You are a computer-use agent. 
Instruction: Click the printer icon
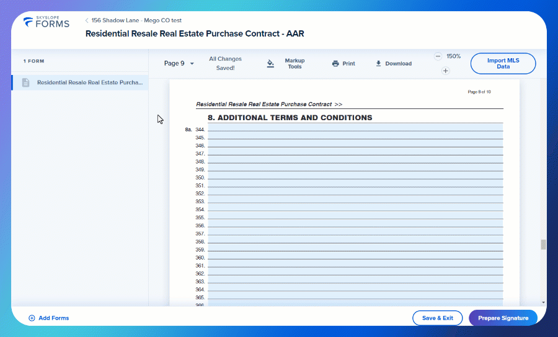tap(335, 64)
